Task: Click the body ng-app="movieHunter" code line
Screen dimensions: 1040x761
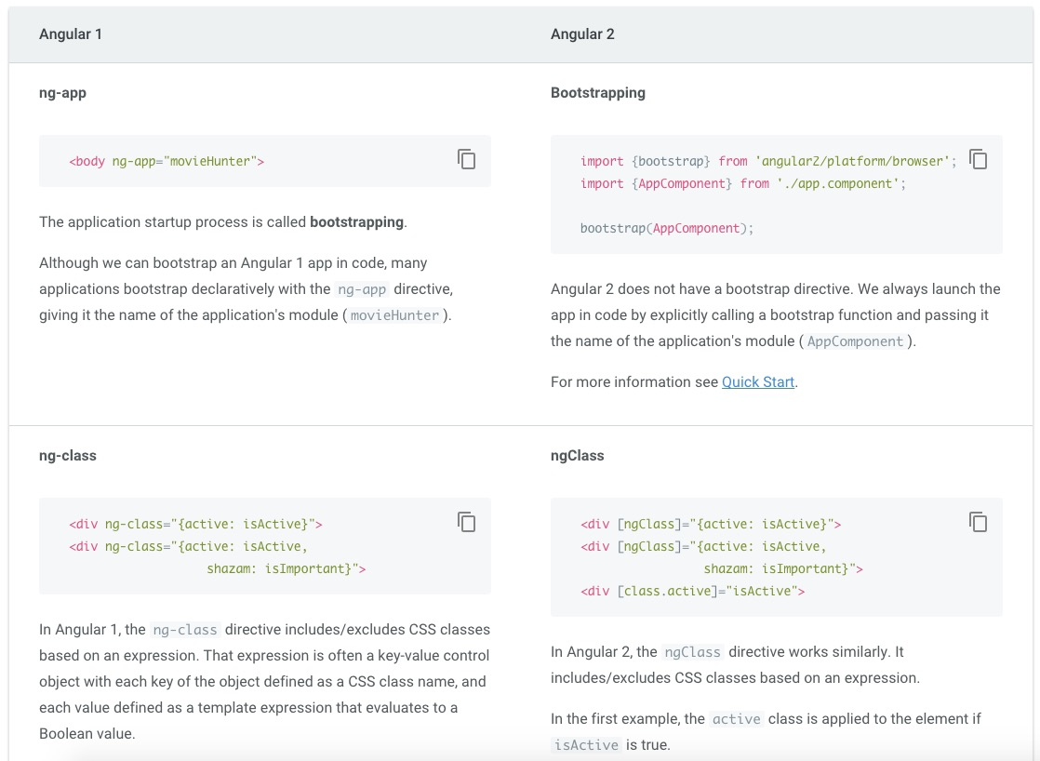Action: tap(167, 161)
